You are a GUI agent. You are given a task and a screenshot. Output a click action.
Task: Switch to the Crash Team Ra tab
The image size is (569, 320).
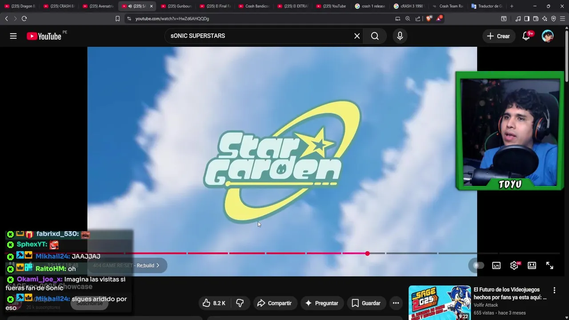(x=448, y=6)
